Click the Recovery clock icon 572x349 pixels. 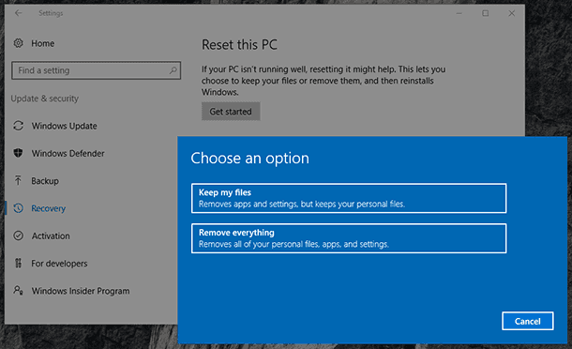(18, 208)
